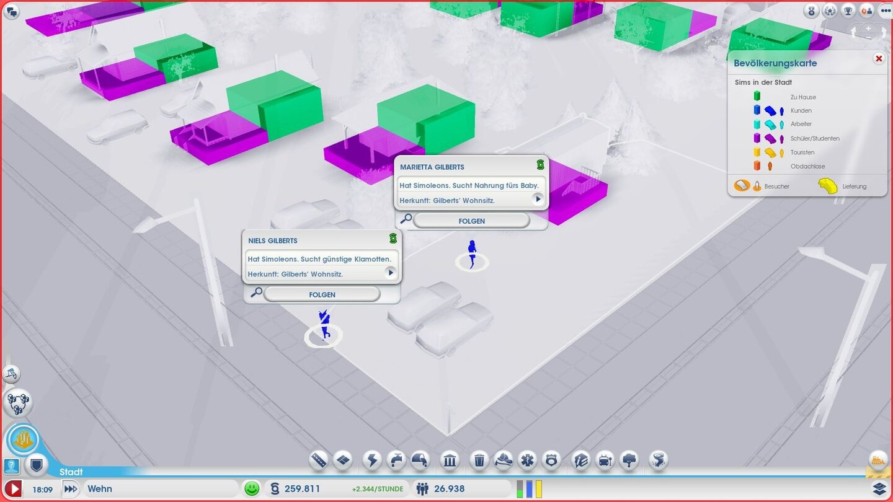Click Folgen to follow Niels Gilberts
Screen dimensions: 893x502
pos(322,294)
